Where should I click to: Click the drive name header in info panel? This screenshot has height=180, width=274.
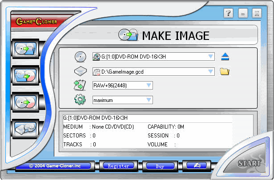point(95,118)
